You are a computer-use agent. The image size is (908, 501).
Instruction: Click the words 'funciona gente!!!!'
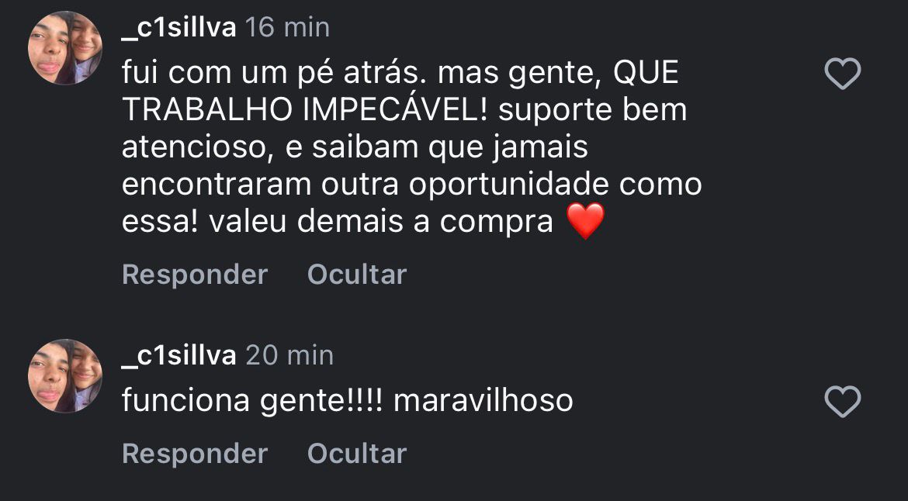point(253,401)
